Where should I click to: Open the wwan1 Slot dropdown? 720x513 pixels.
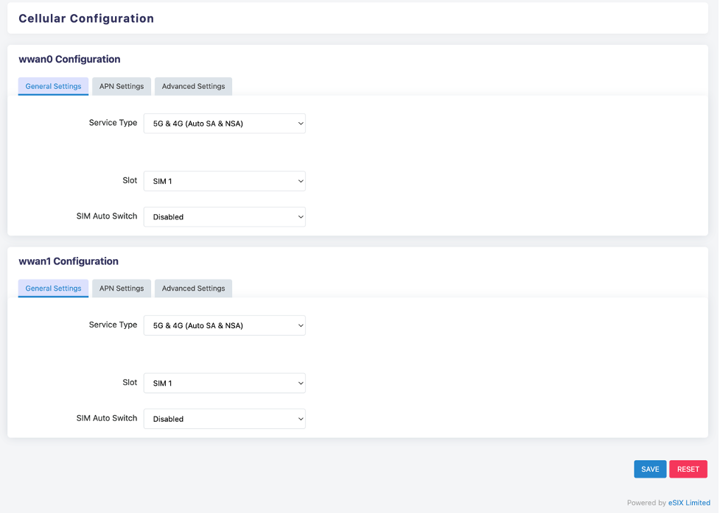click(225, 383)
